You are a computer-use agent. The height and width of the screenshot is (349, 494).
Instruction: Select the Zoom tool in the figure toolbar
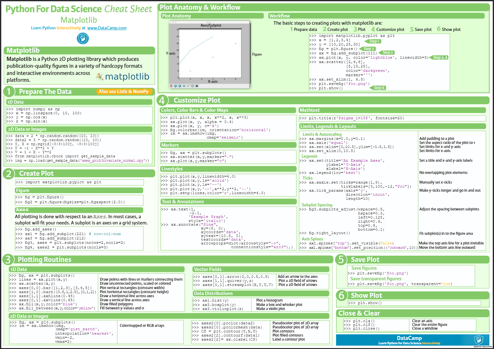[x=188, y=86]
